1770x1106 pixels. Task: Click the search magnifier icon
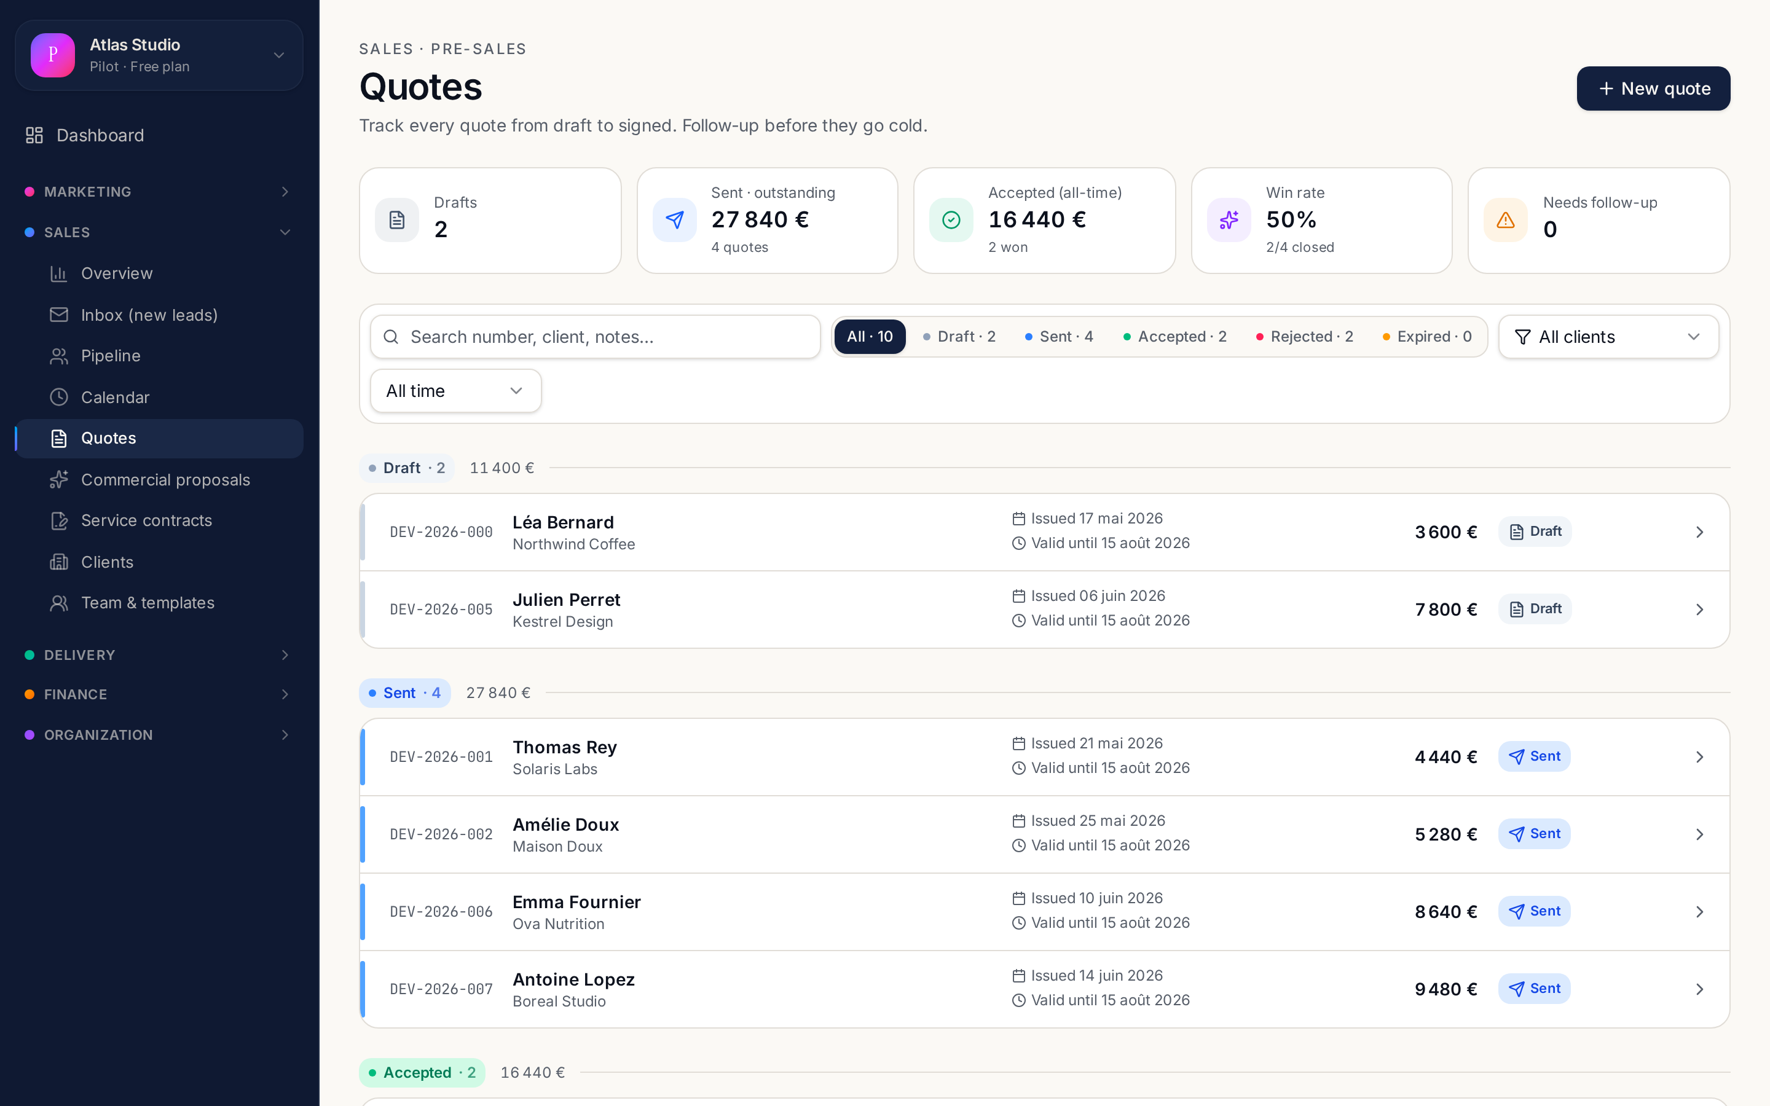point(391,337)
